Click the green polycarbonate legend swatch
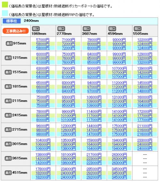Screen dimensions: 160x182 pos(5,4)
